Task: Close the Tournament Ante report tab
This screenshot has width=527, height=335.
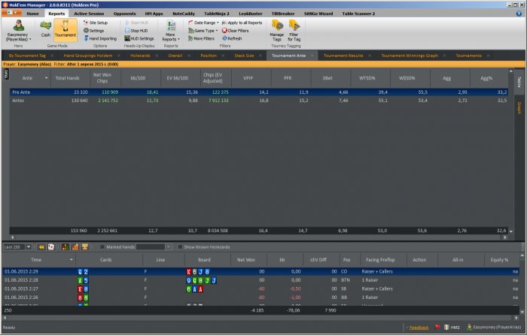Action: (312, 56)
